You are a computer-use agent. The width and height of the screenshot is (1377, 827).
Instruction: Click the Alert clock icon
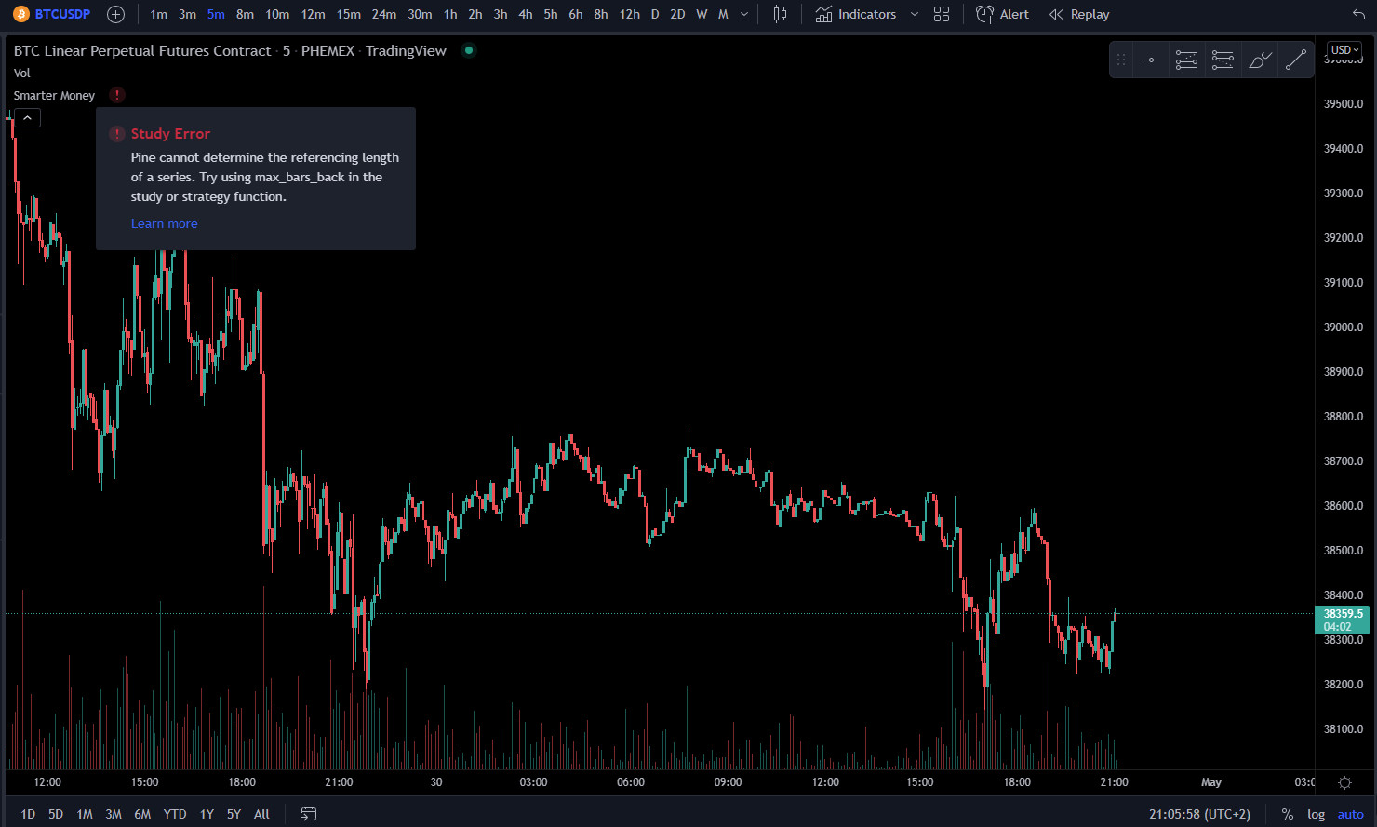(x=985, y=14)
